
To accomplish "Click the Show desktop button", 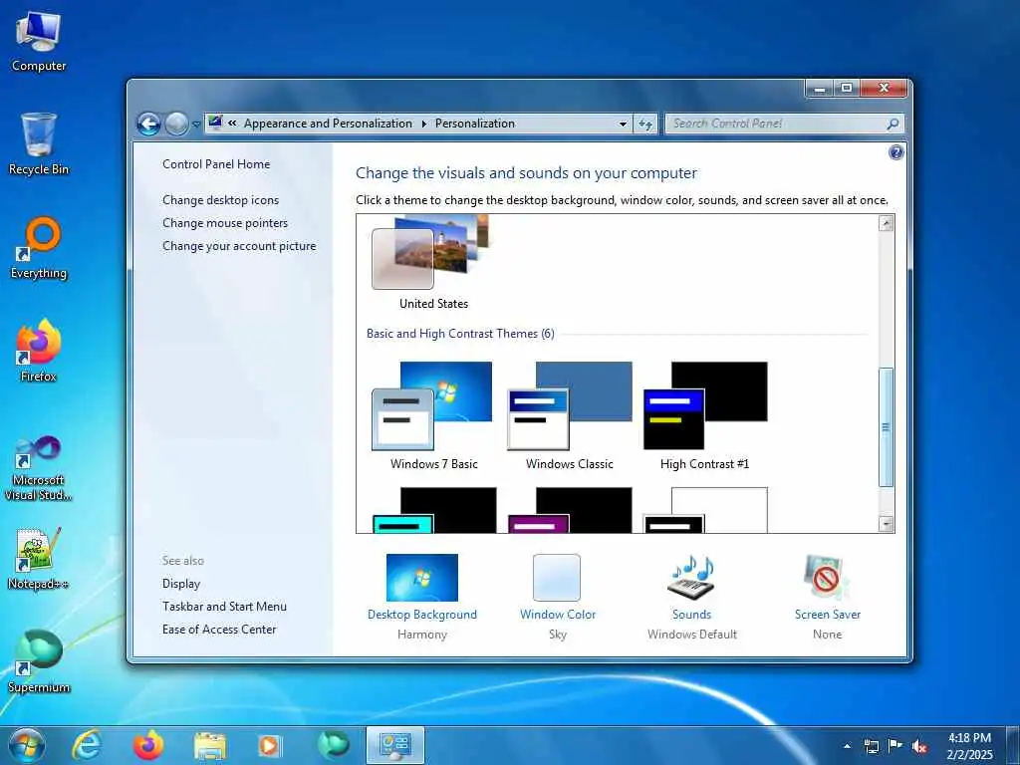I will point(1013,745).
